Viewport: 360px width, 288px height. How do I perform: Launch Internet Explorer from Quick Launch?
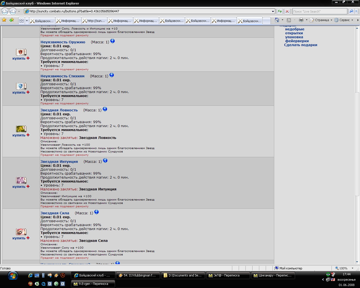click(30, 275)
